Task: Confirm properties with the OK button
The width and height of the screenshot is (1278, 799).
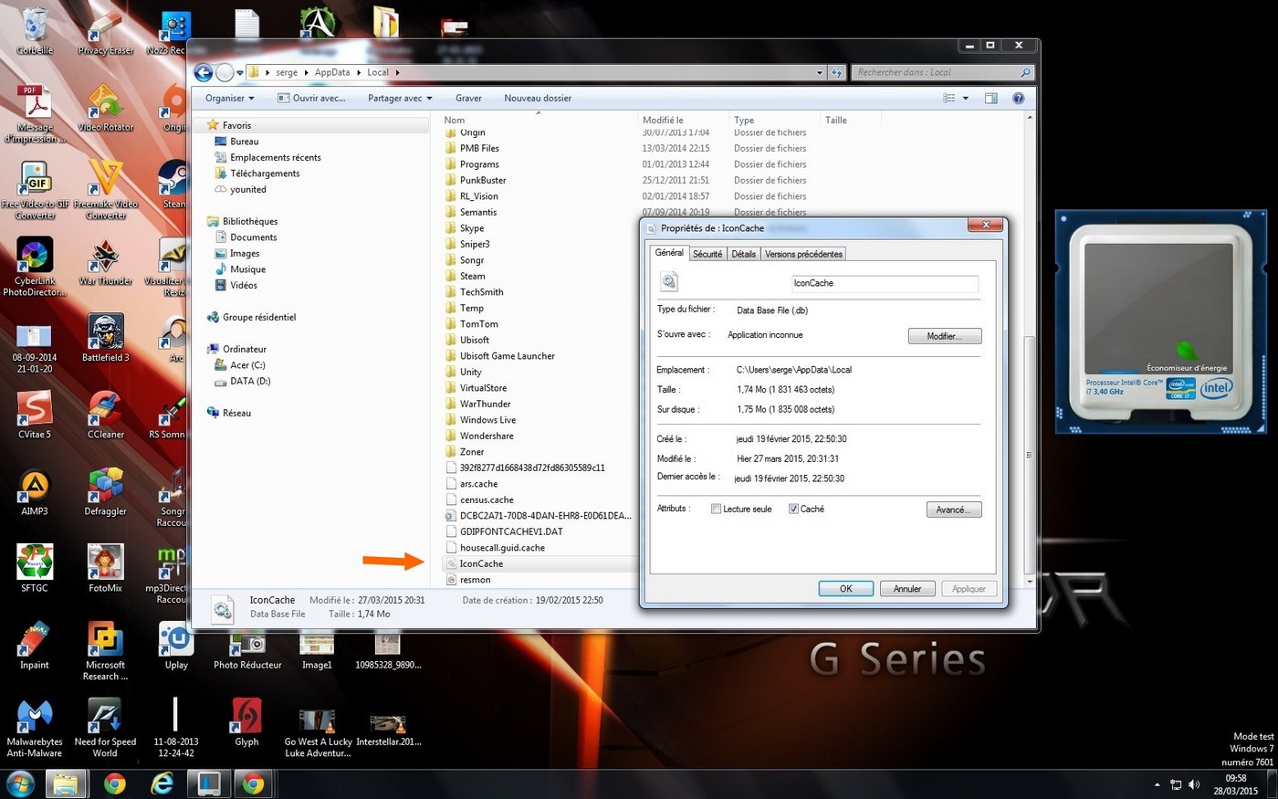Action: (x=846, y=589)
